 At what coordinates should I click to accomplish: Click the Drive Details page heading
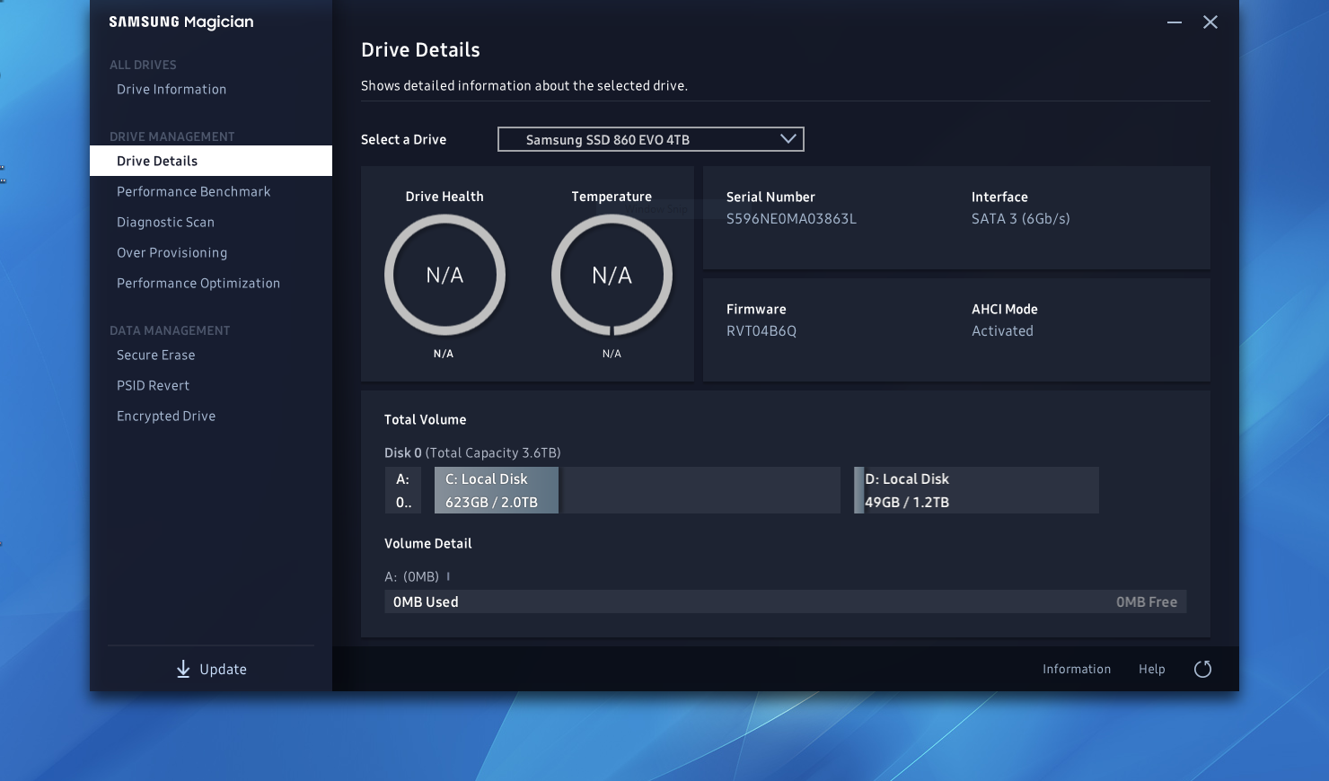click(420, 49)
